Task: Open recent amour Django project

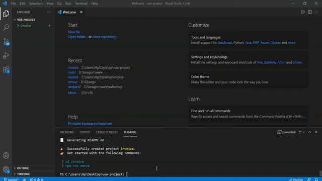Action: (72, 82)
